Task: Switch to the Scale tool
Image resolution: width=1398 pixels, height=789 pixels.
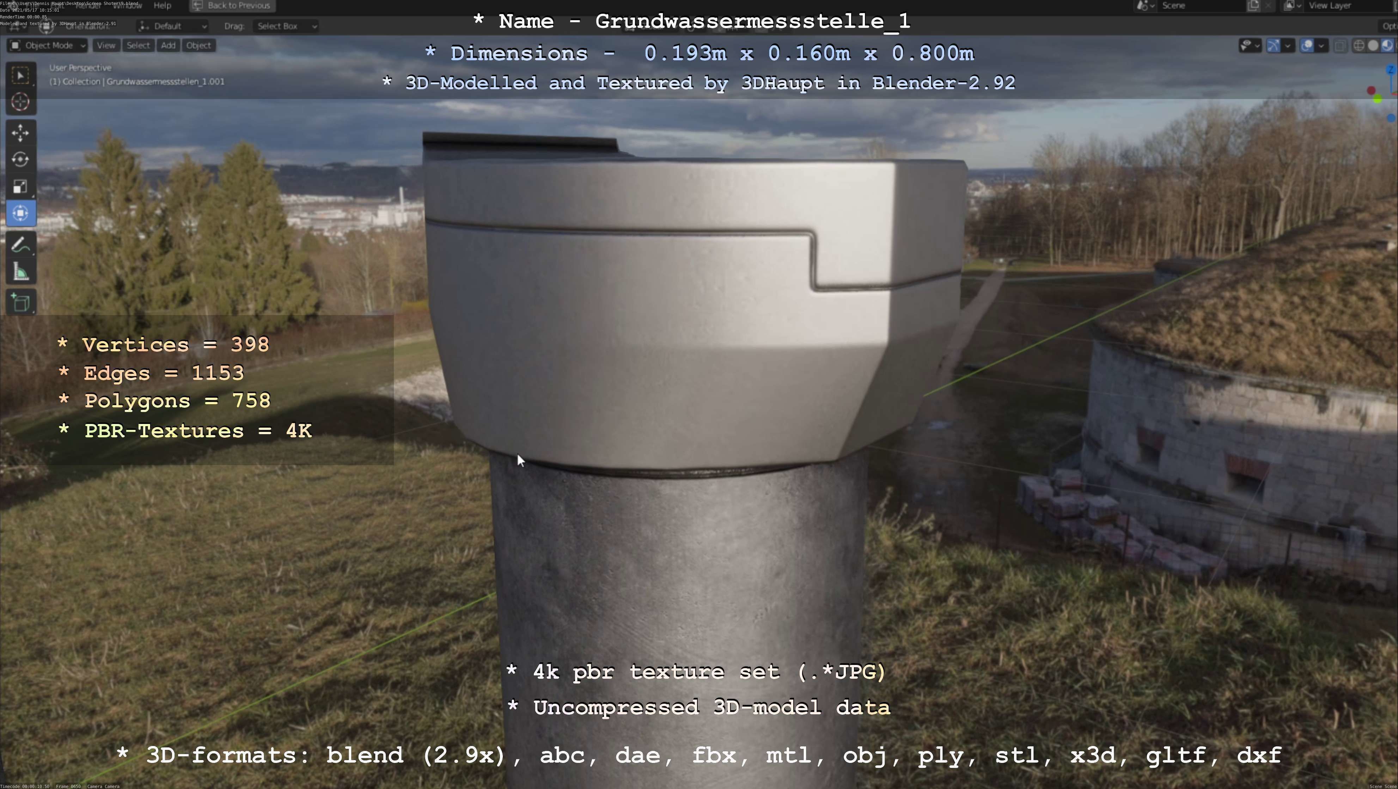Action: [x=20, y=186]
